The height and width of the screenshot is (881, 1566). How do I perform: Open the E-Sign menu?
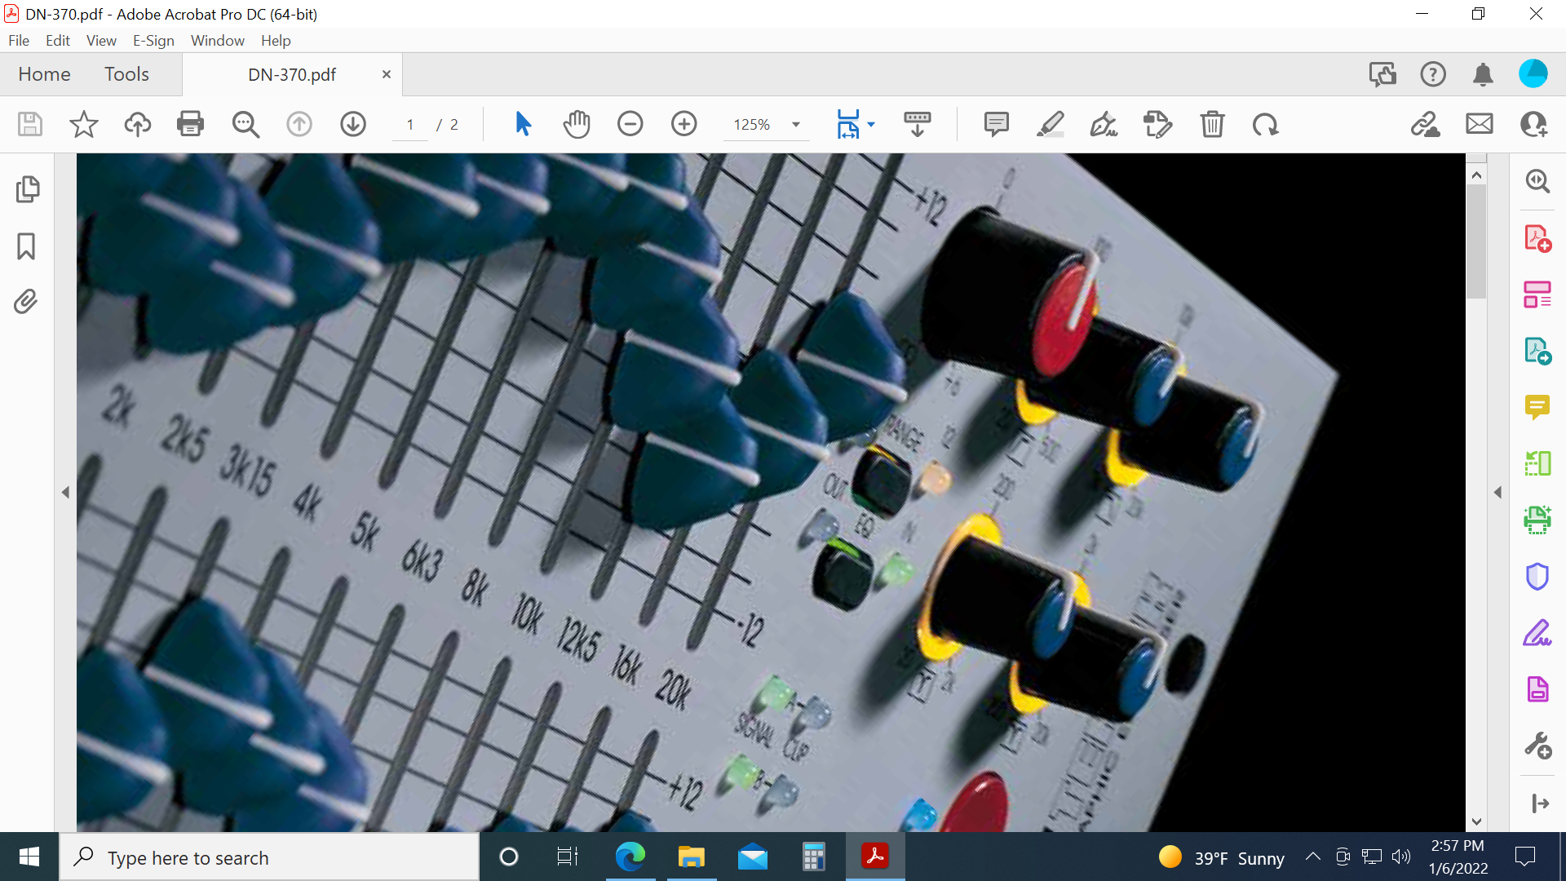click(x=153, y=40)
